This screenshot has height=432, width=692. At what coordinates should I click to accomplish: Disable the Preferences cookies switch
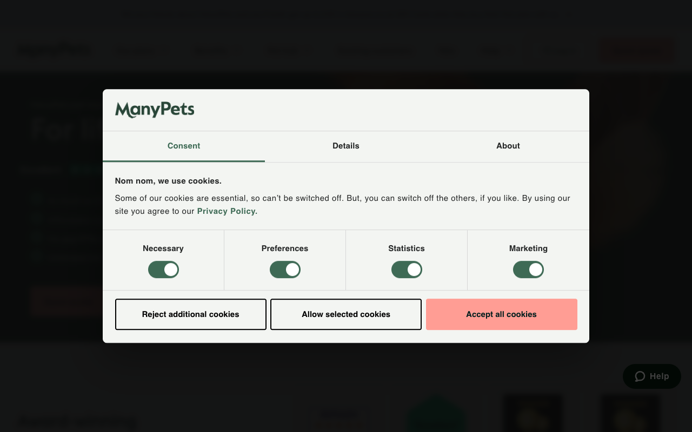point(285,269)
